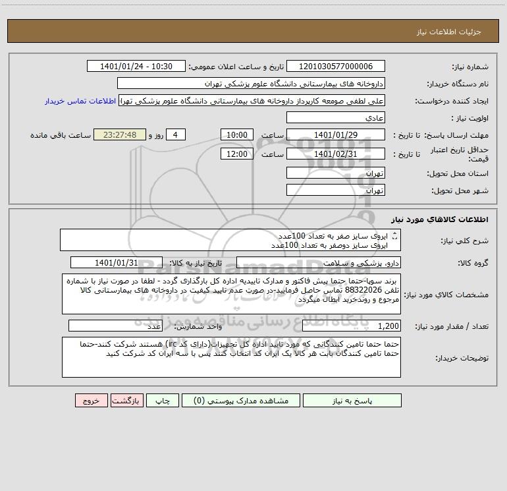Click the حداقل تاریخ اعتبار قیمت label
The height and width of the screenshot is (491, 507).
[x=459, y=154]
